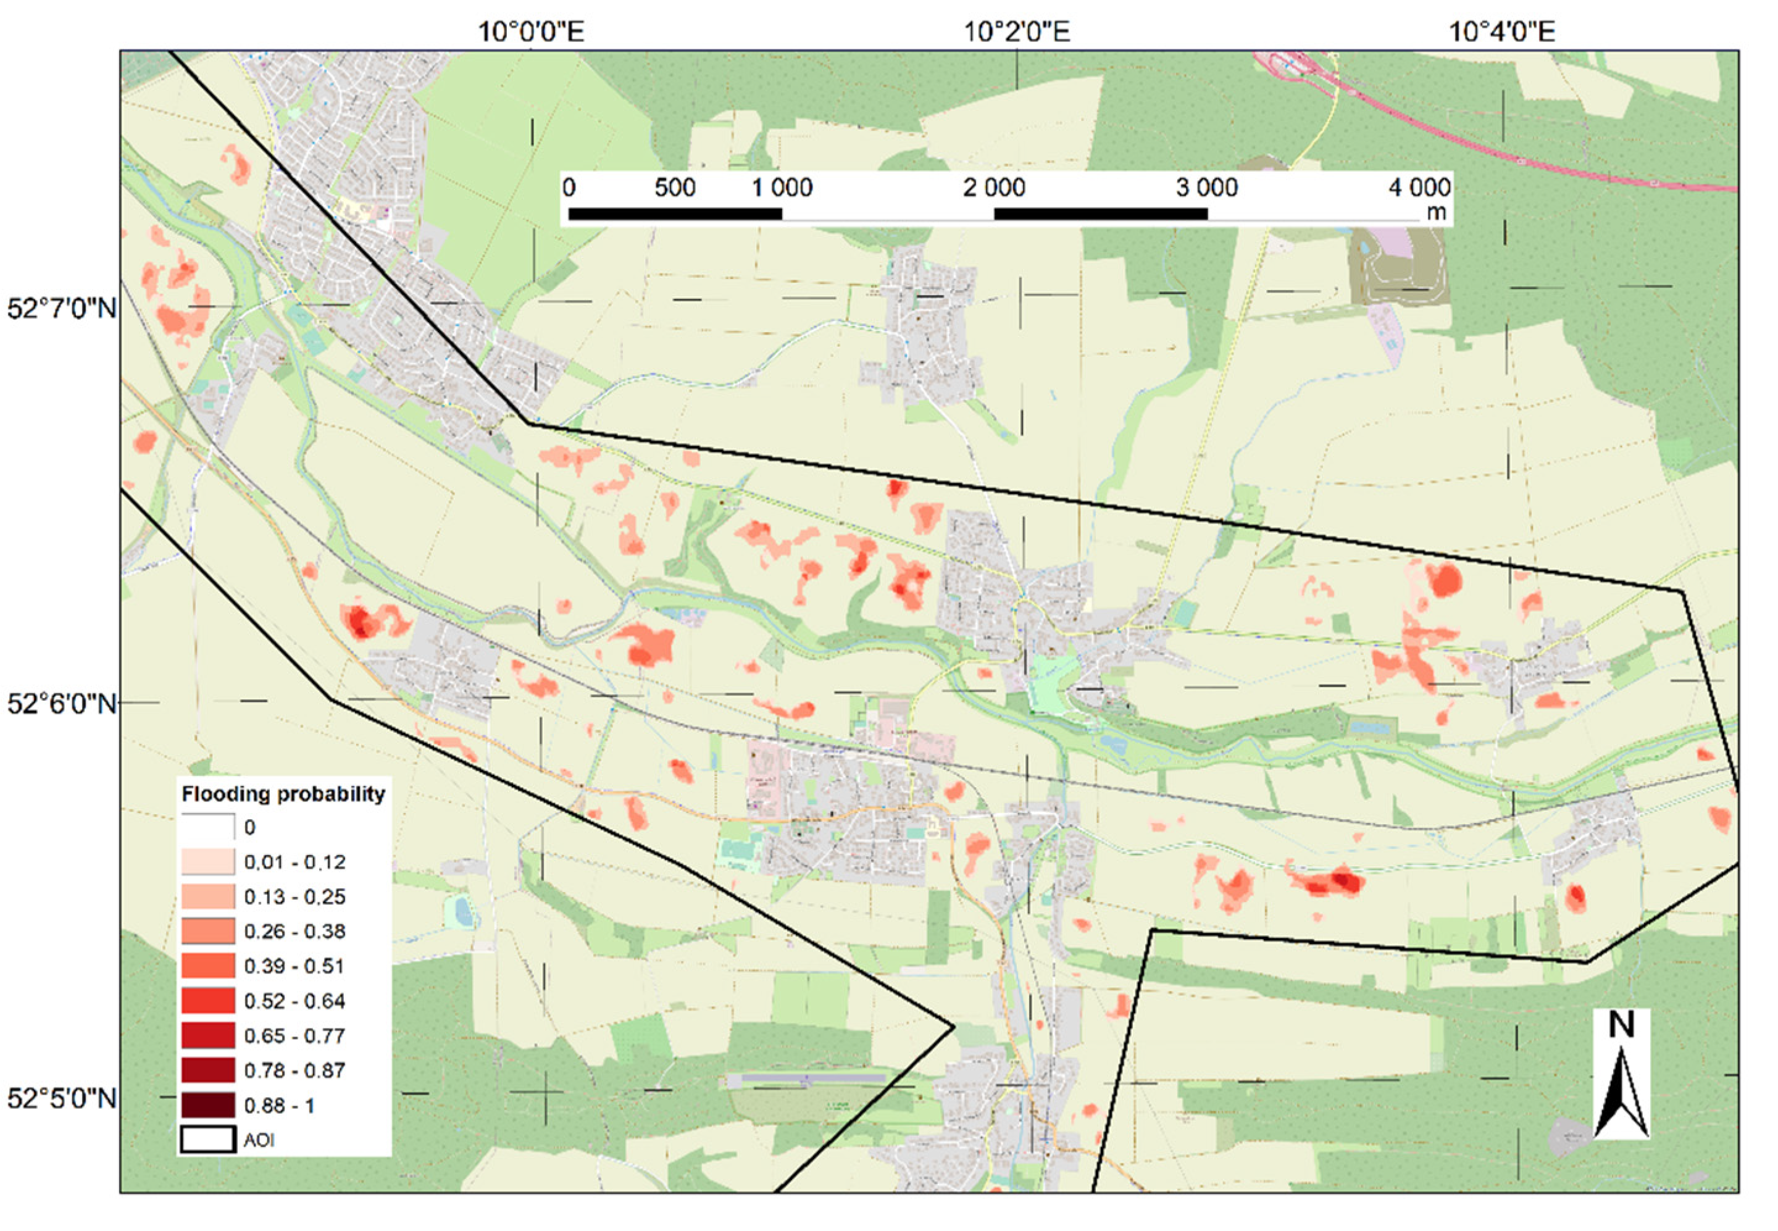The width and height of the screenshot is (1778, 1231).
Task: Click the 52°6'0"N latitude label
Action: tap(62, 703)
